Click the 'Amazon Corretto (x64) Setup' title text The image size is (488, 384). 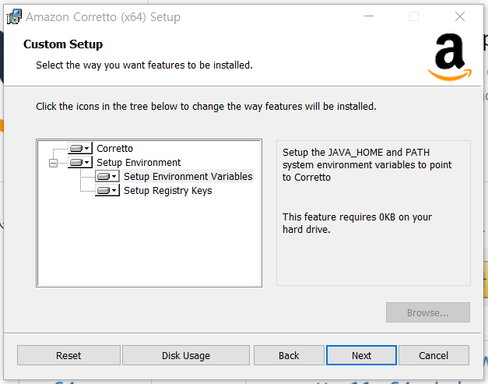[103, 17]
